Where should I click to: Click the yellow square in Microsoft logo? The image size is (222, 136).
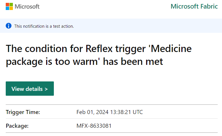pos(11,8)
